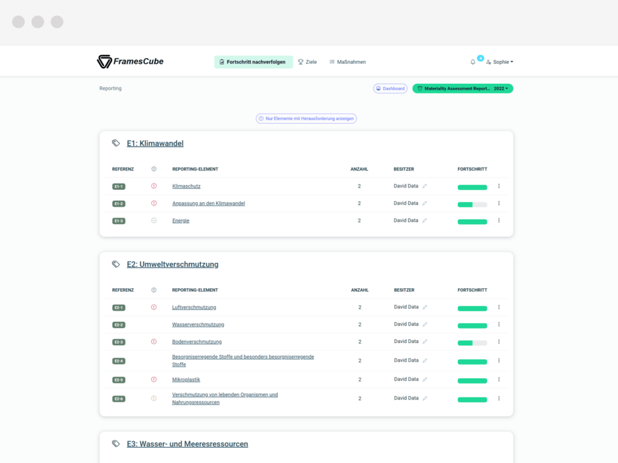Image resolution: width=618 pixels, height=463 pixels.
Task: Edit owner pencil icon for Klimaschutz row
Action: tap(424, 186)
